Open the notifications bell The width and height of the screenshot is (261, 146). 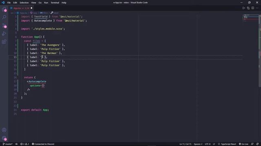click(257, 144)
